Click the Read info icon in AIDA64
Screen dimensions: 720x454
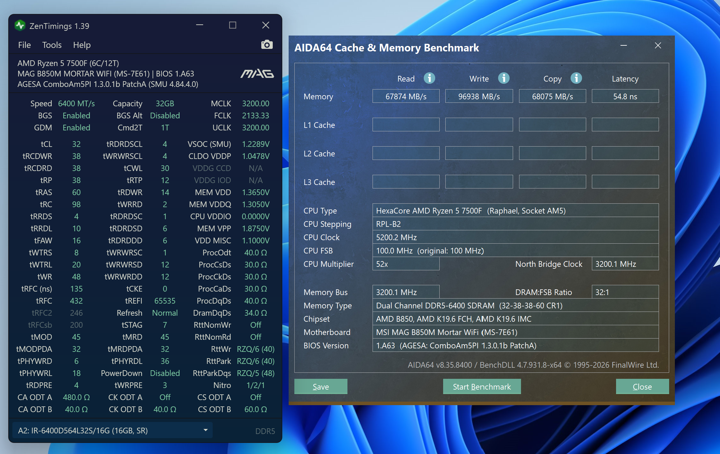point(429,78)
